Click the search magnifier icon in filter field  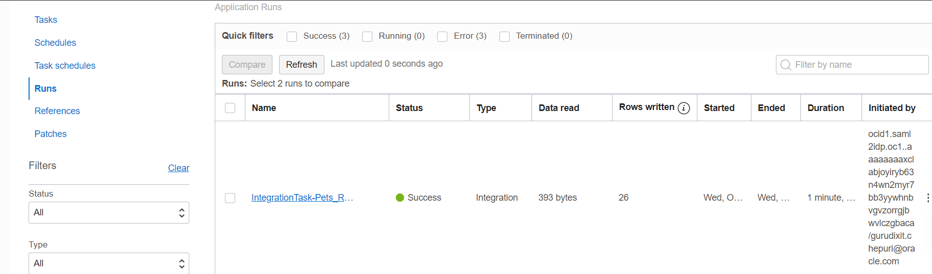point(786,65)
